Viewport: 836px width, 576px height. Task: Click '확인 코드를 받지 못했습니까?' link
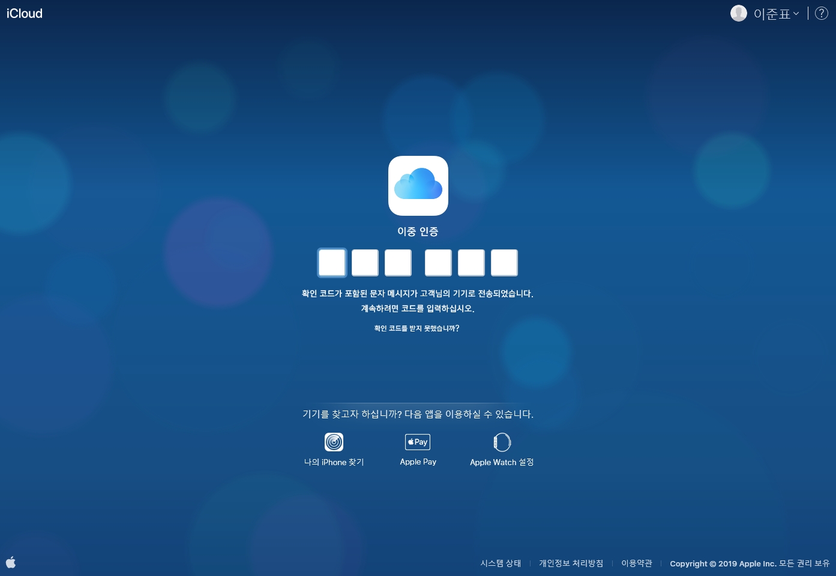(416, 328)
